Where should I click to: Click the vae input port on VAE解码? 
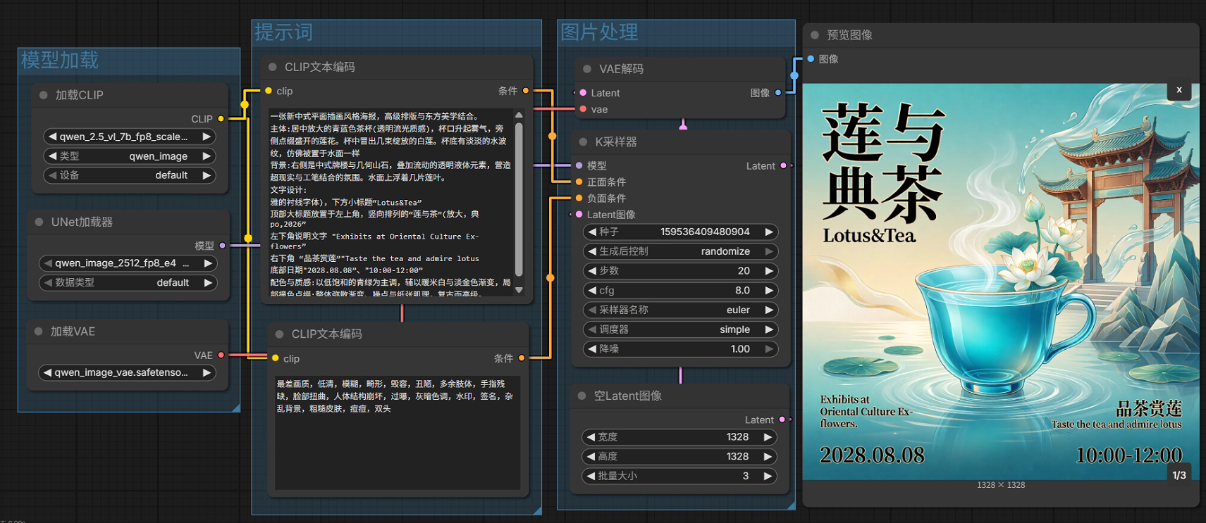click(583, 109)
